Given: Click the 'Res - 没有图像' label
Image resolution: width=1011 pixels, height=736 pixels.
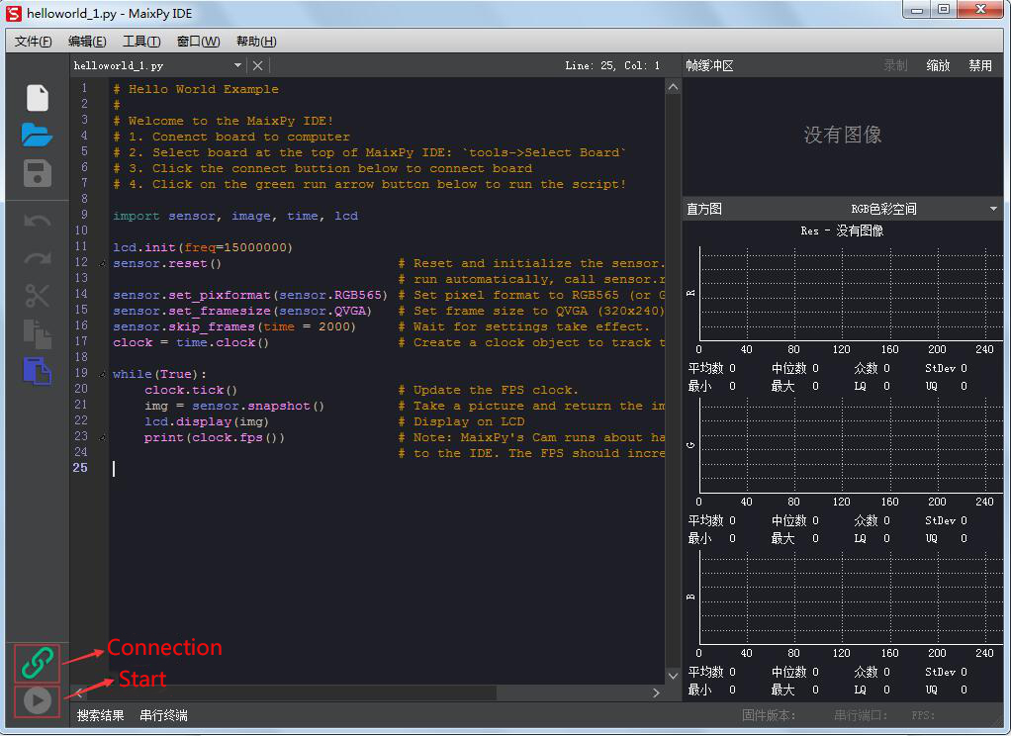Looking at the screenshot, I should tap(842, 230).
